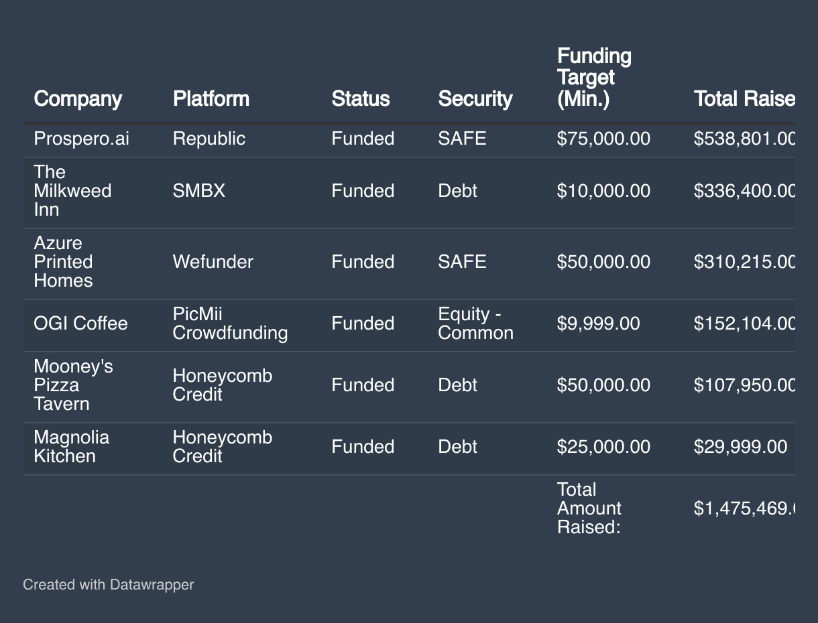
Task: Open the Created with Datawrapper link
Action: [x=108, y=585]
